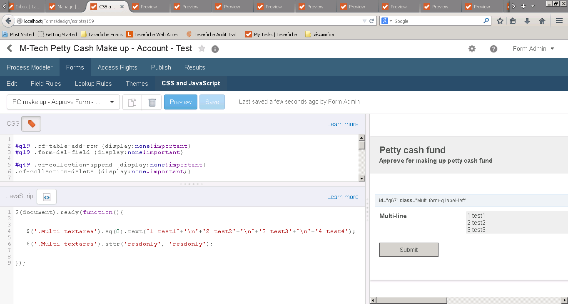Image resolution: width=568 pixels, height=308 pixels.
Task: Show process info icon next to title
Action: (x=215, y=49)
